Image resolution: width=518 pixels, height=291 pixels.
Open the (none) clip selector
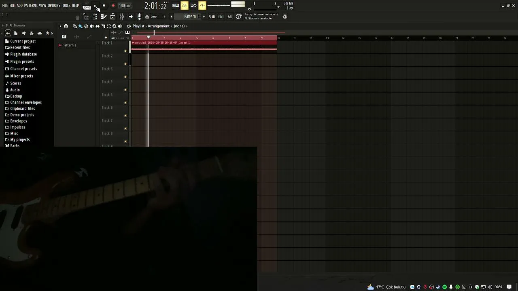pyautogui.click(x=179, y=26)
